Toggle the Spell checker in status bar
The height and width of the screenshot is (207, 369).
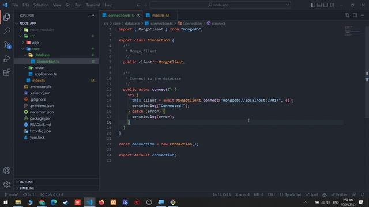pyautogui.click(x=312, y=194)
